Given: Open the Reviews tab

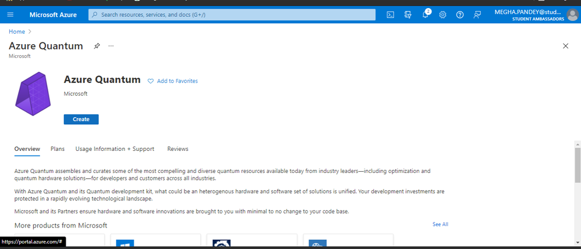Looking at the screenshot, I should click(x=178, y=149).
